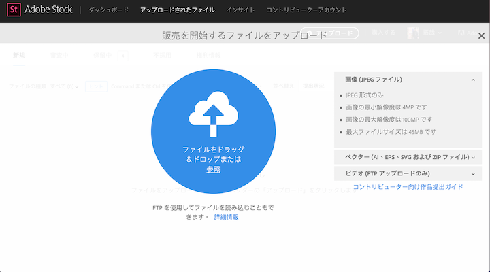Select the dimmed 新規 tab
490x272 pixels.
[x=19, y=55]
